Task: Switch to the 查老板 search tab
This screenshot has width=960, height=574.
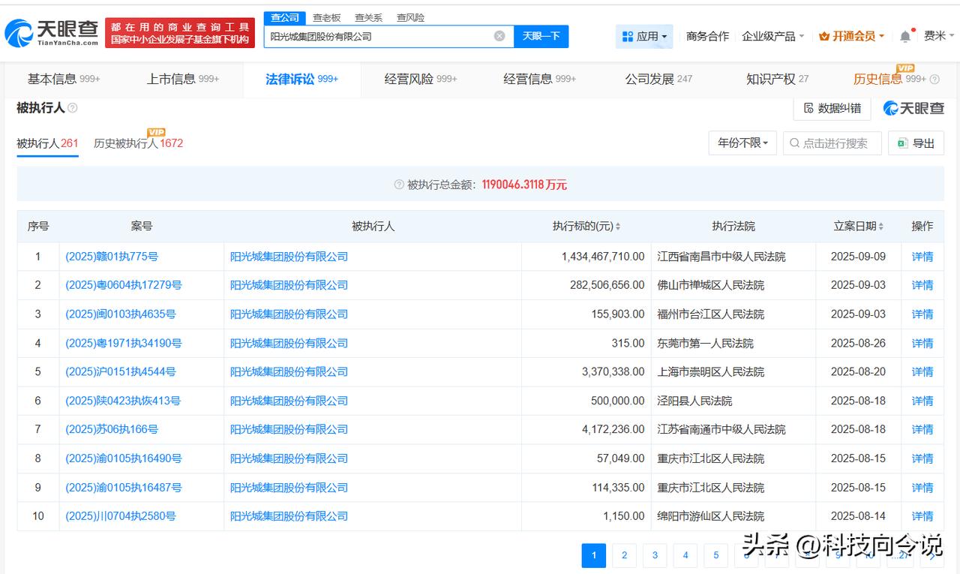Action: tap(326, 17)
